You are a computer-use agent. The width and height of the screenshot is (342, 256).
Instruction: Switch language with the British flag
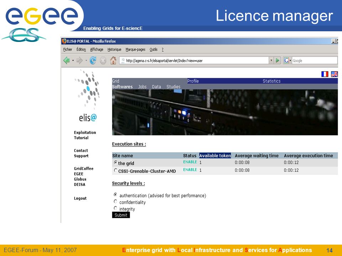coord(335,74)
